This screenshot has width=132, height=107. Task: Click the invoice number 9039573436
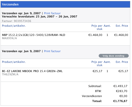pos(23,21)
